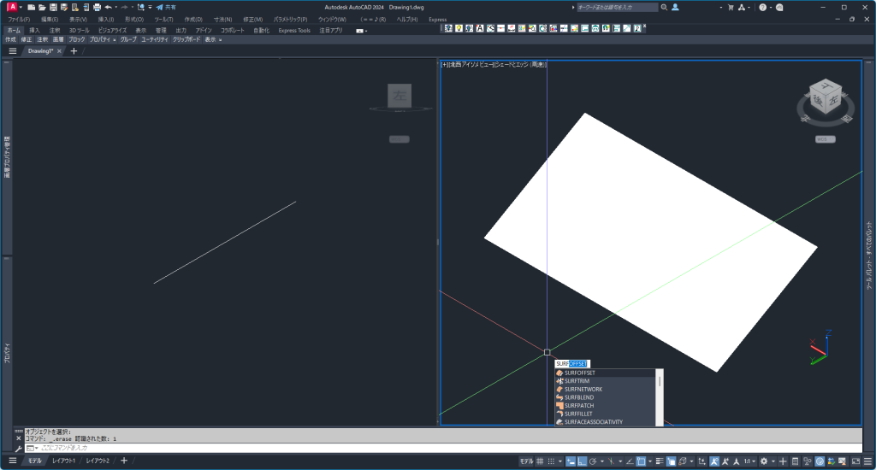Viewport: 876px width, 470px height.
Task: Switch to the Express Tools ribbon tab
Action: 293,30
